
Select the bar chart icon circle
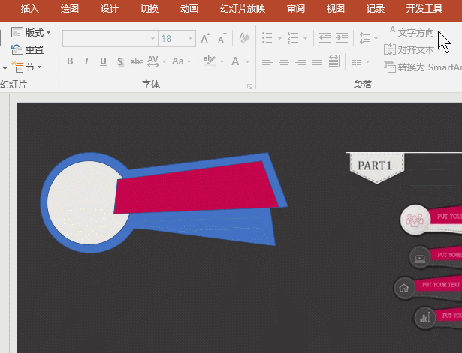[424, 318]
